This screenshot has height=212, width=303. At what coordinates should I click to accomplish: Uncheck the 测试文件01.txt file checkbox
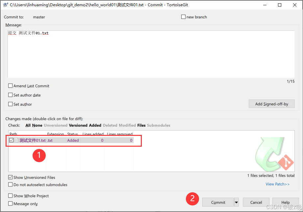click(12, 140)
